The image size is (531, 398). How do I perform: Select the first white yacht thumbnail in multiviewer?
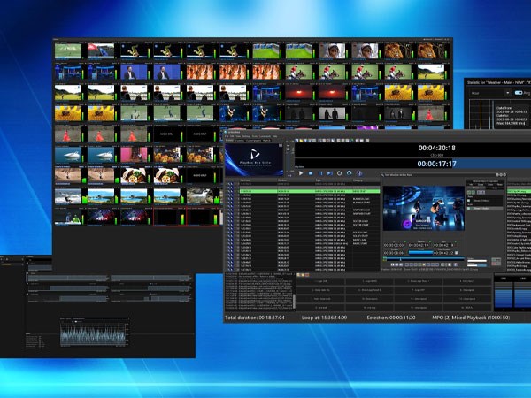pyautogui.click(x=68, y=154)
